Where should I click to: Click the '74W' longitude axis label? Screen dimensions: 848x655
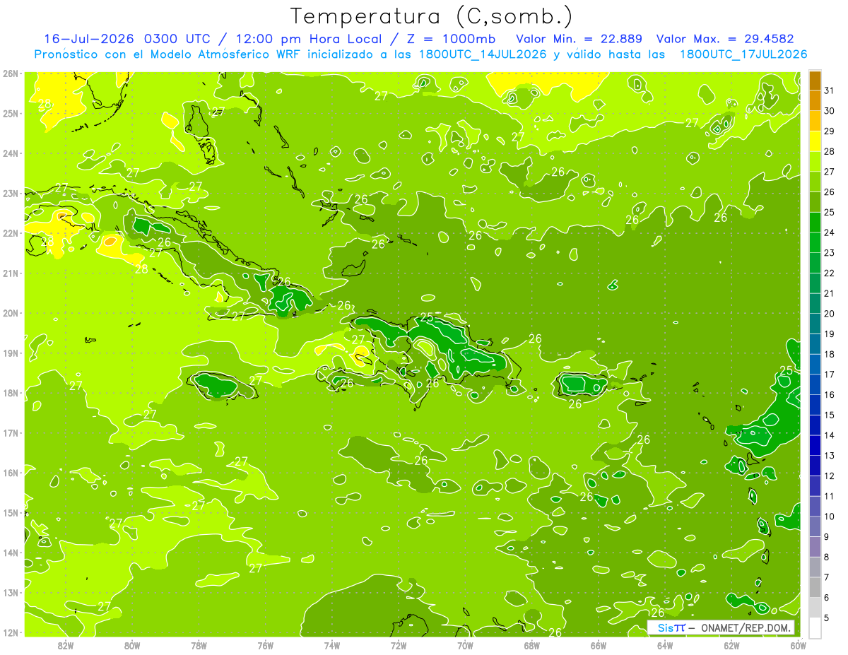click(x=331, y=646)
